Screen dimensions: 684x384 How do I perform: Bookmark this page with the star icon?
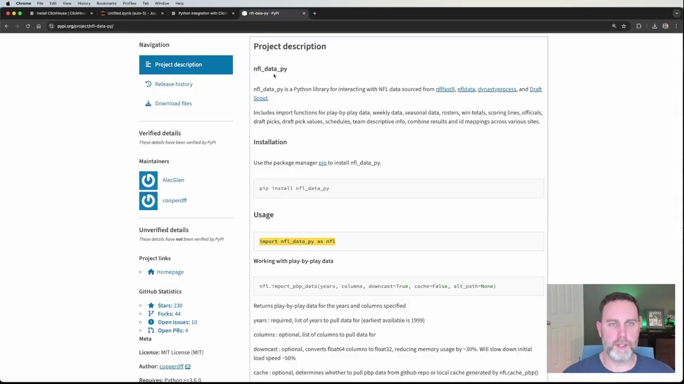[x=624, y=26]
